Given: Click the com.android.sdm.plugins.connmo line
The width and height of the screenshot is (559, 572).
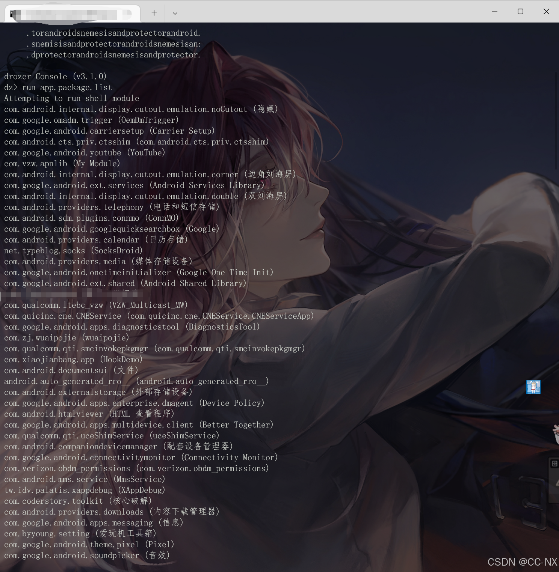Looking at the screenshot, I should tap(92, 218).
